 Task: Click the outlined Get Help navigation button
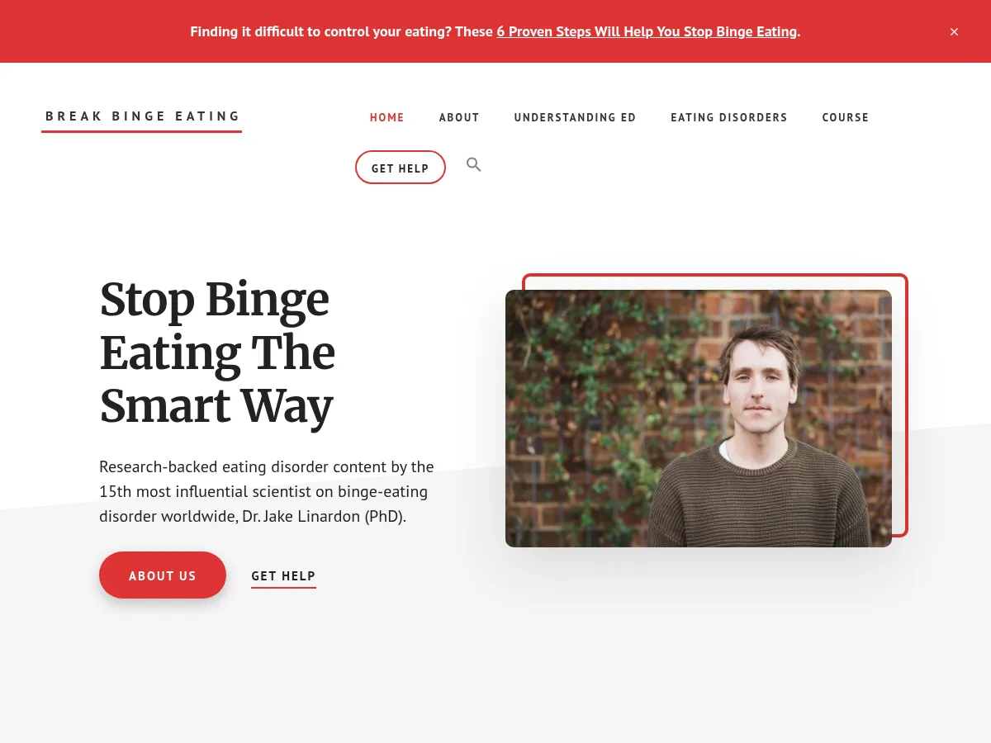click(401, 168)
